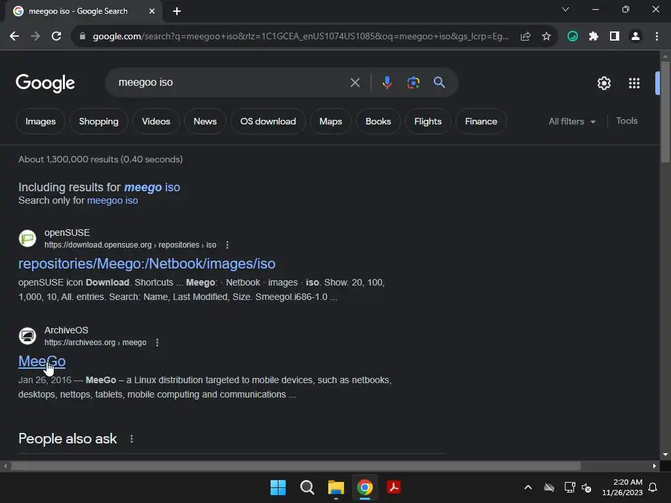This screenshot has height=503, width=671.
Task: Close the meegoo iso tab
Action: (152, 11)
